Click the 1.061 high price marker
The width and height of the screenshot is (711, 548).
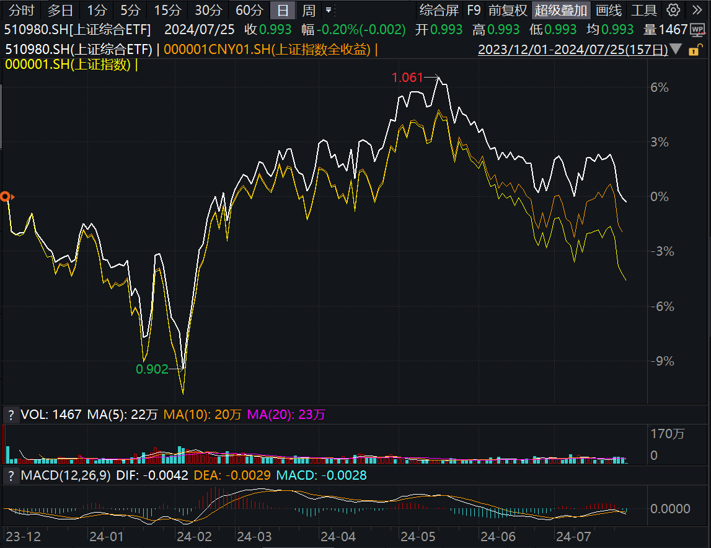tap(407, 78)
